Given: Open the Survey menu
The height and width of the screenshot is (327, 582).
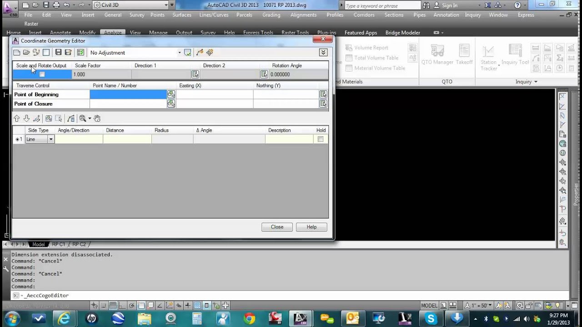Looking at the screenshot, I should pyautogui.click(x=137, y=15).
